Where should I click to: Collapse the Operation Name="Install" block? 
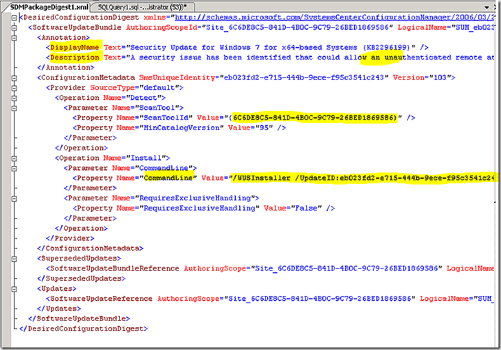point(14,159)
